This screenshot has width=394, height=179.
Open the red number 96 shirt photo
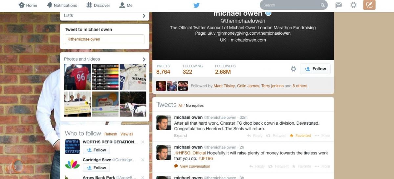click(x=77, y=77)
